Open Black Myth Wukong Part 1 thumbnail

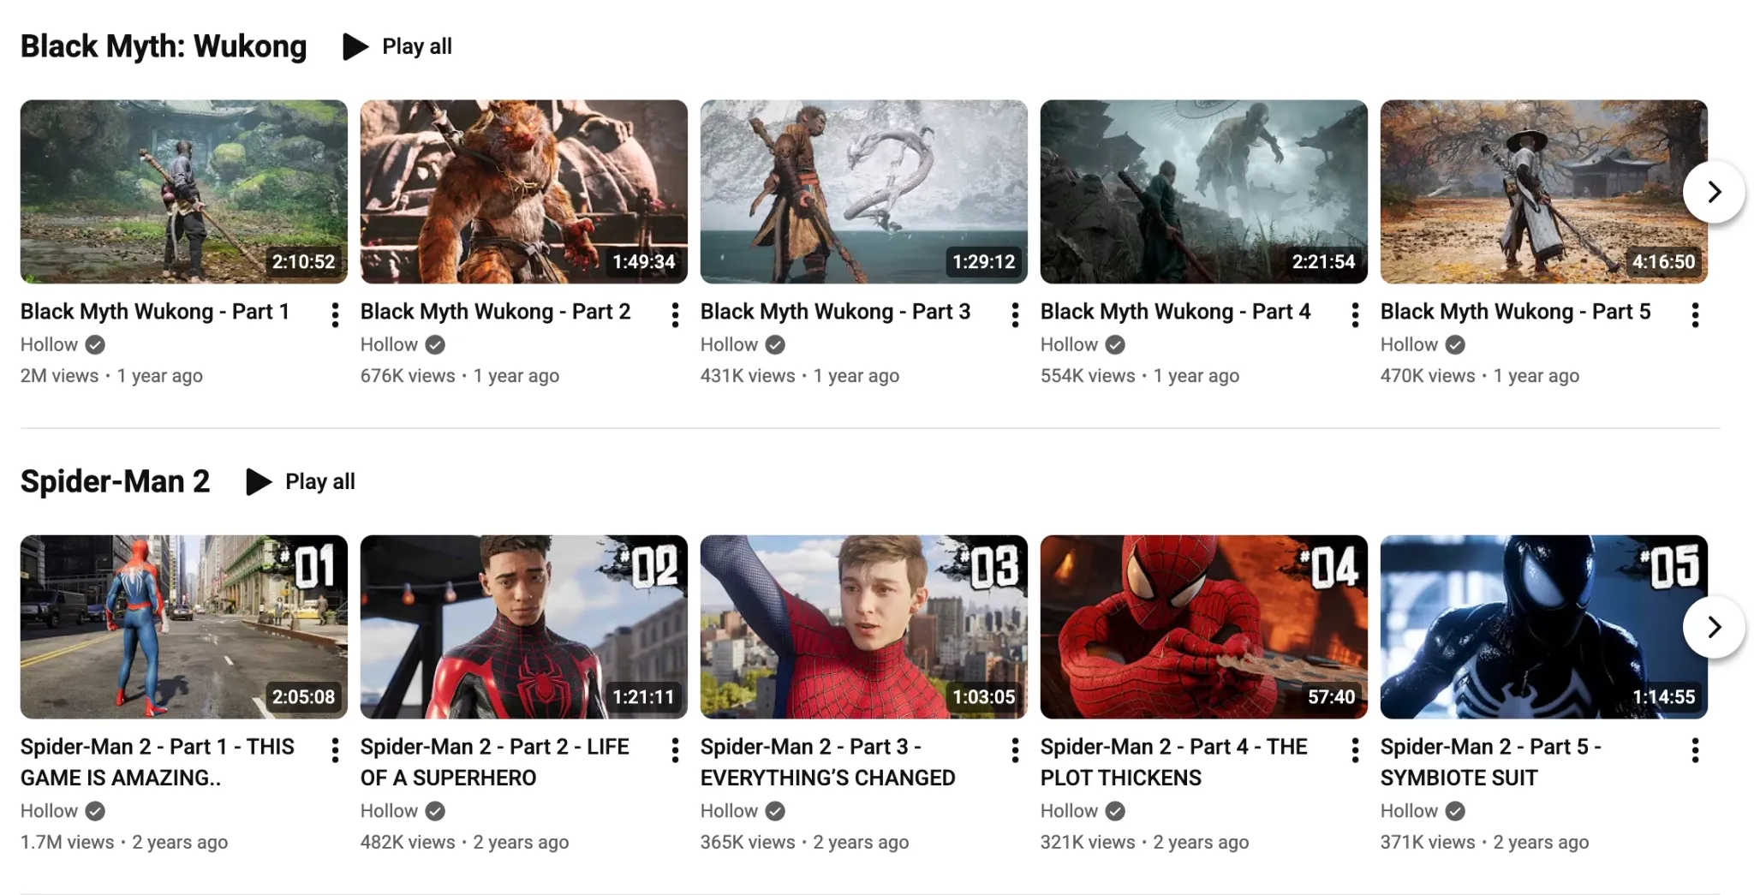click(x=184, y=192)
